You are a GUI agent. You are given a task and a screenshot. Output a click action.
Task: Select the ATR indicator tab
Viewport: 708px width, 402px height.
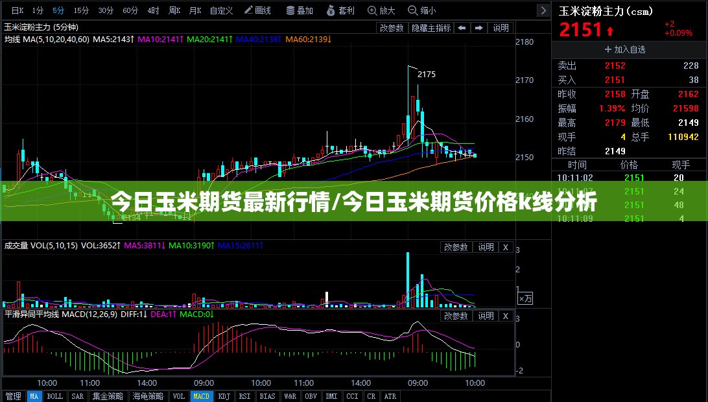pos(390,396)
